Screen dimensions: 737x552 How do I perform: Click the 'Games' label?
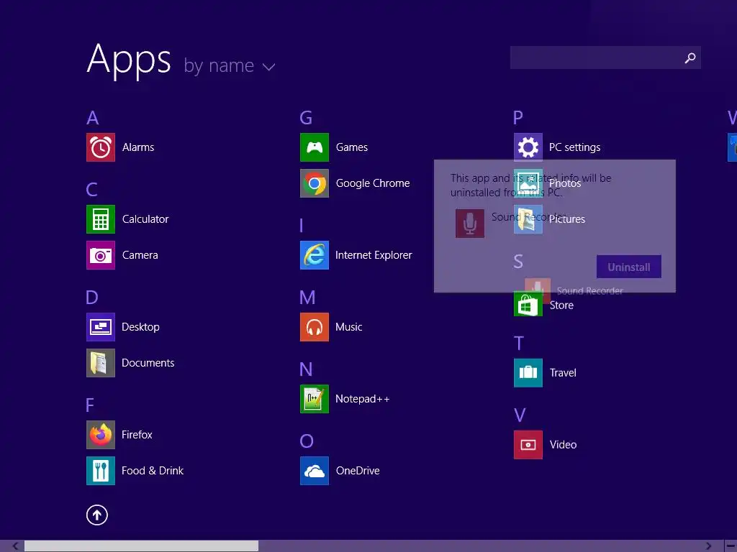click(351, 147)
